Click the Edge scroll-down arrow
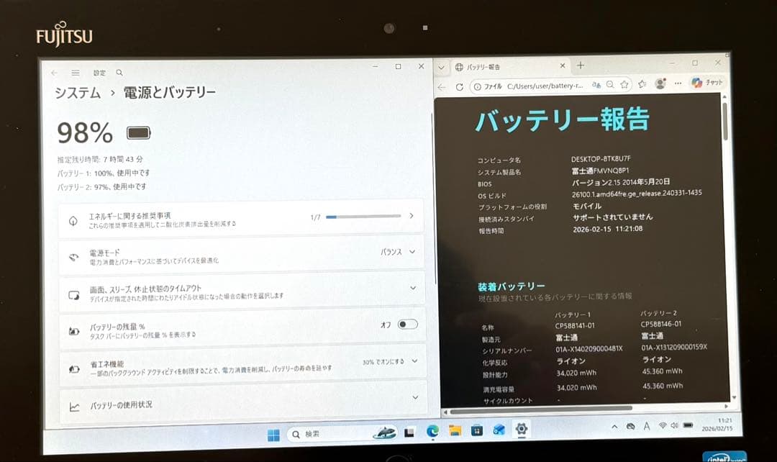 pos(735,397)
